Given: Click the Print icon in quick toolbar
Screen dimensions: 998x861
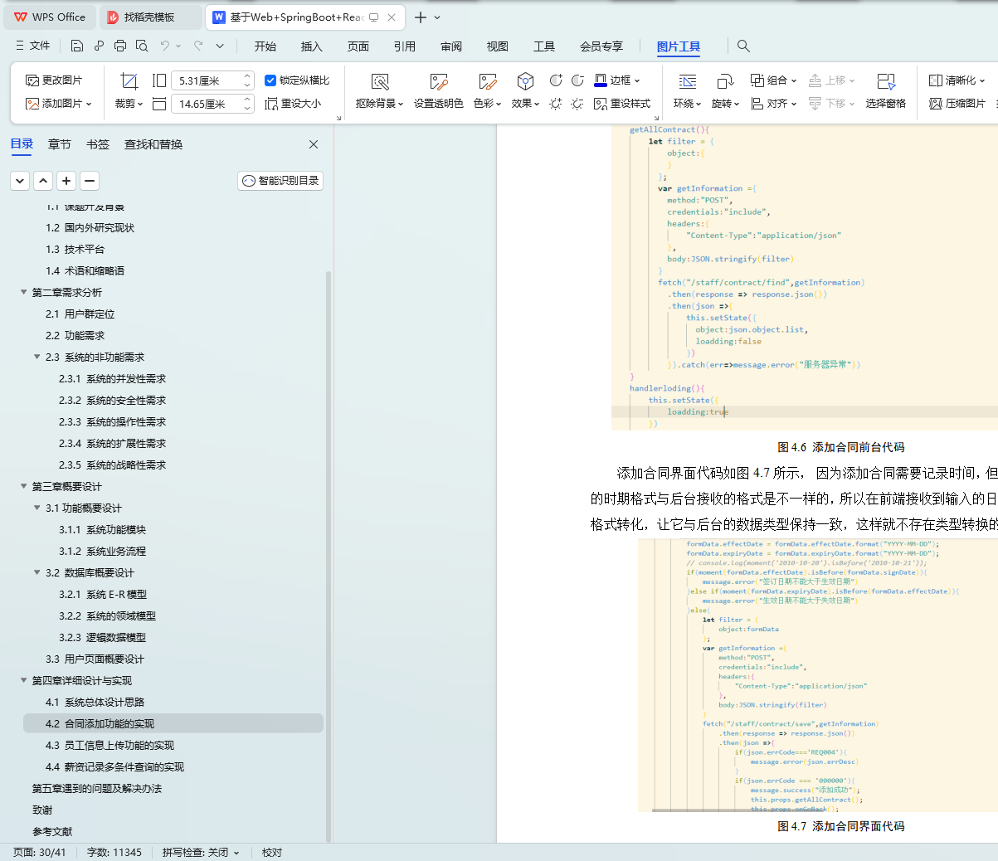Looking at the screenshot, I should (120, 46).
